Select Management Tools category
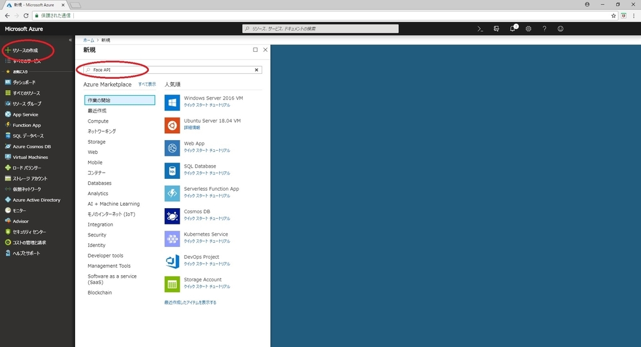641x347 pixels. pos(109,266)
